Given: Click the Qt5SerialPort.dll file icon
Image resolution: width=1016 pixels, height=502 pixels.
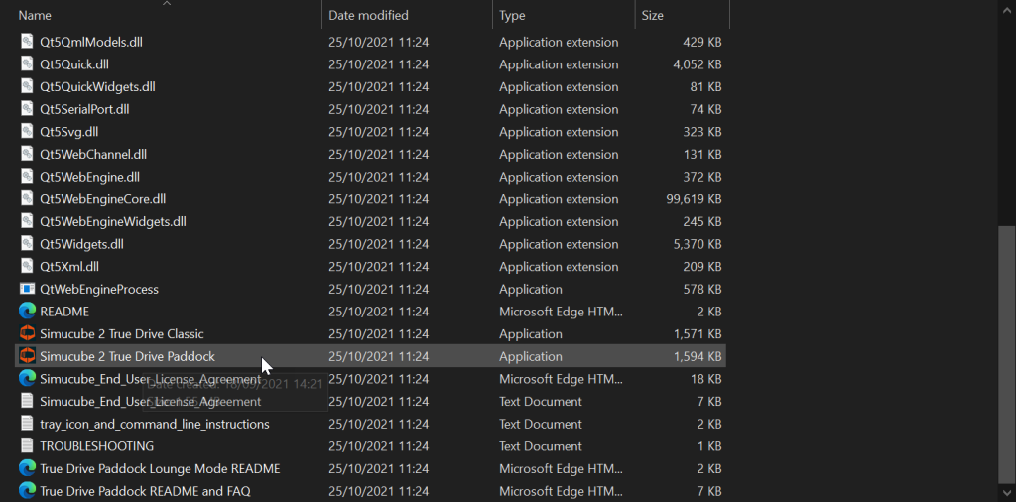Looking at the screenshot, I should tap(27, 109).
